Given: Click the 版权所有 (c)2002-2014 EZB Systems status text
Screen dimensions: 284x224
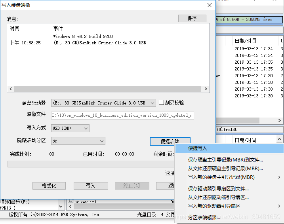Looking at the screenshot, I should [54, 215].
